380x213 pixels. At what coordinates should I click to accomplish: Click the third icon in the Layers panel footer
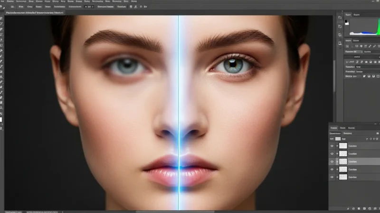click(359, 208)
